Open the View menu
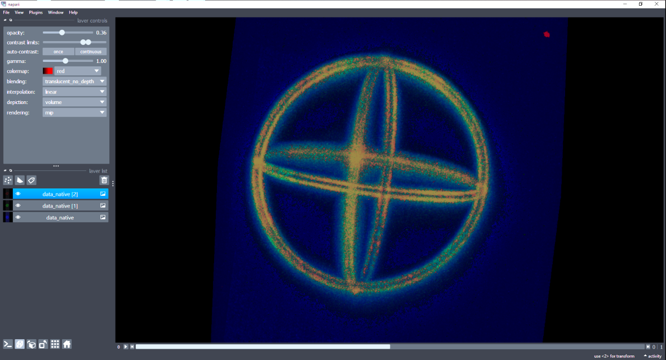666x360 pixels. coord(19,12)
